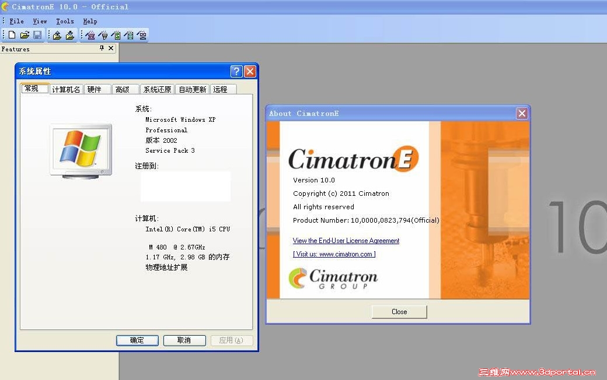
Task: Click the '版本 2002' text
Action: click(x=161, y=140)
